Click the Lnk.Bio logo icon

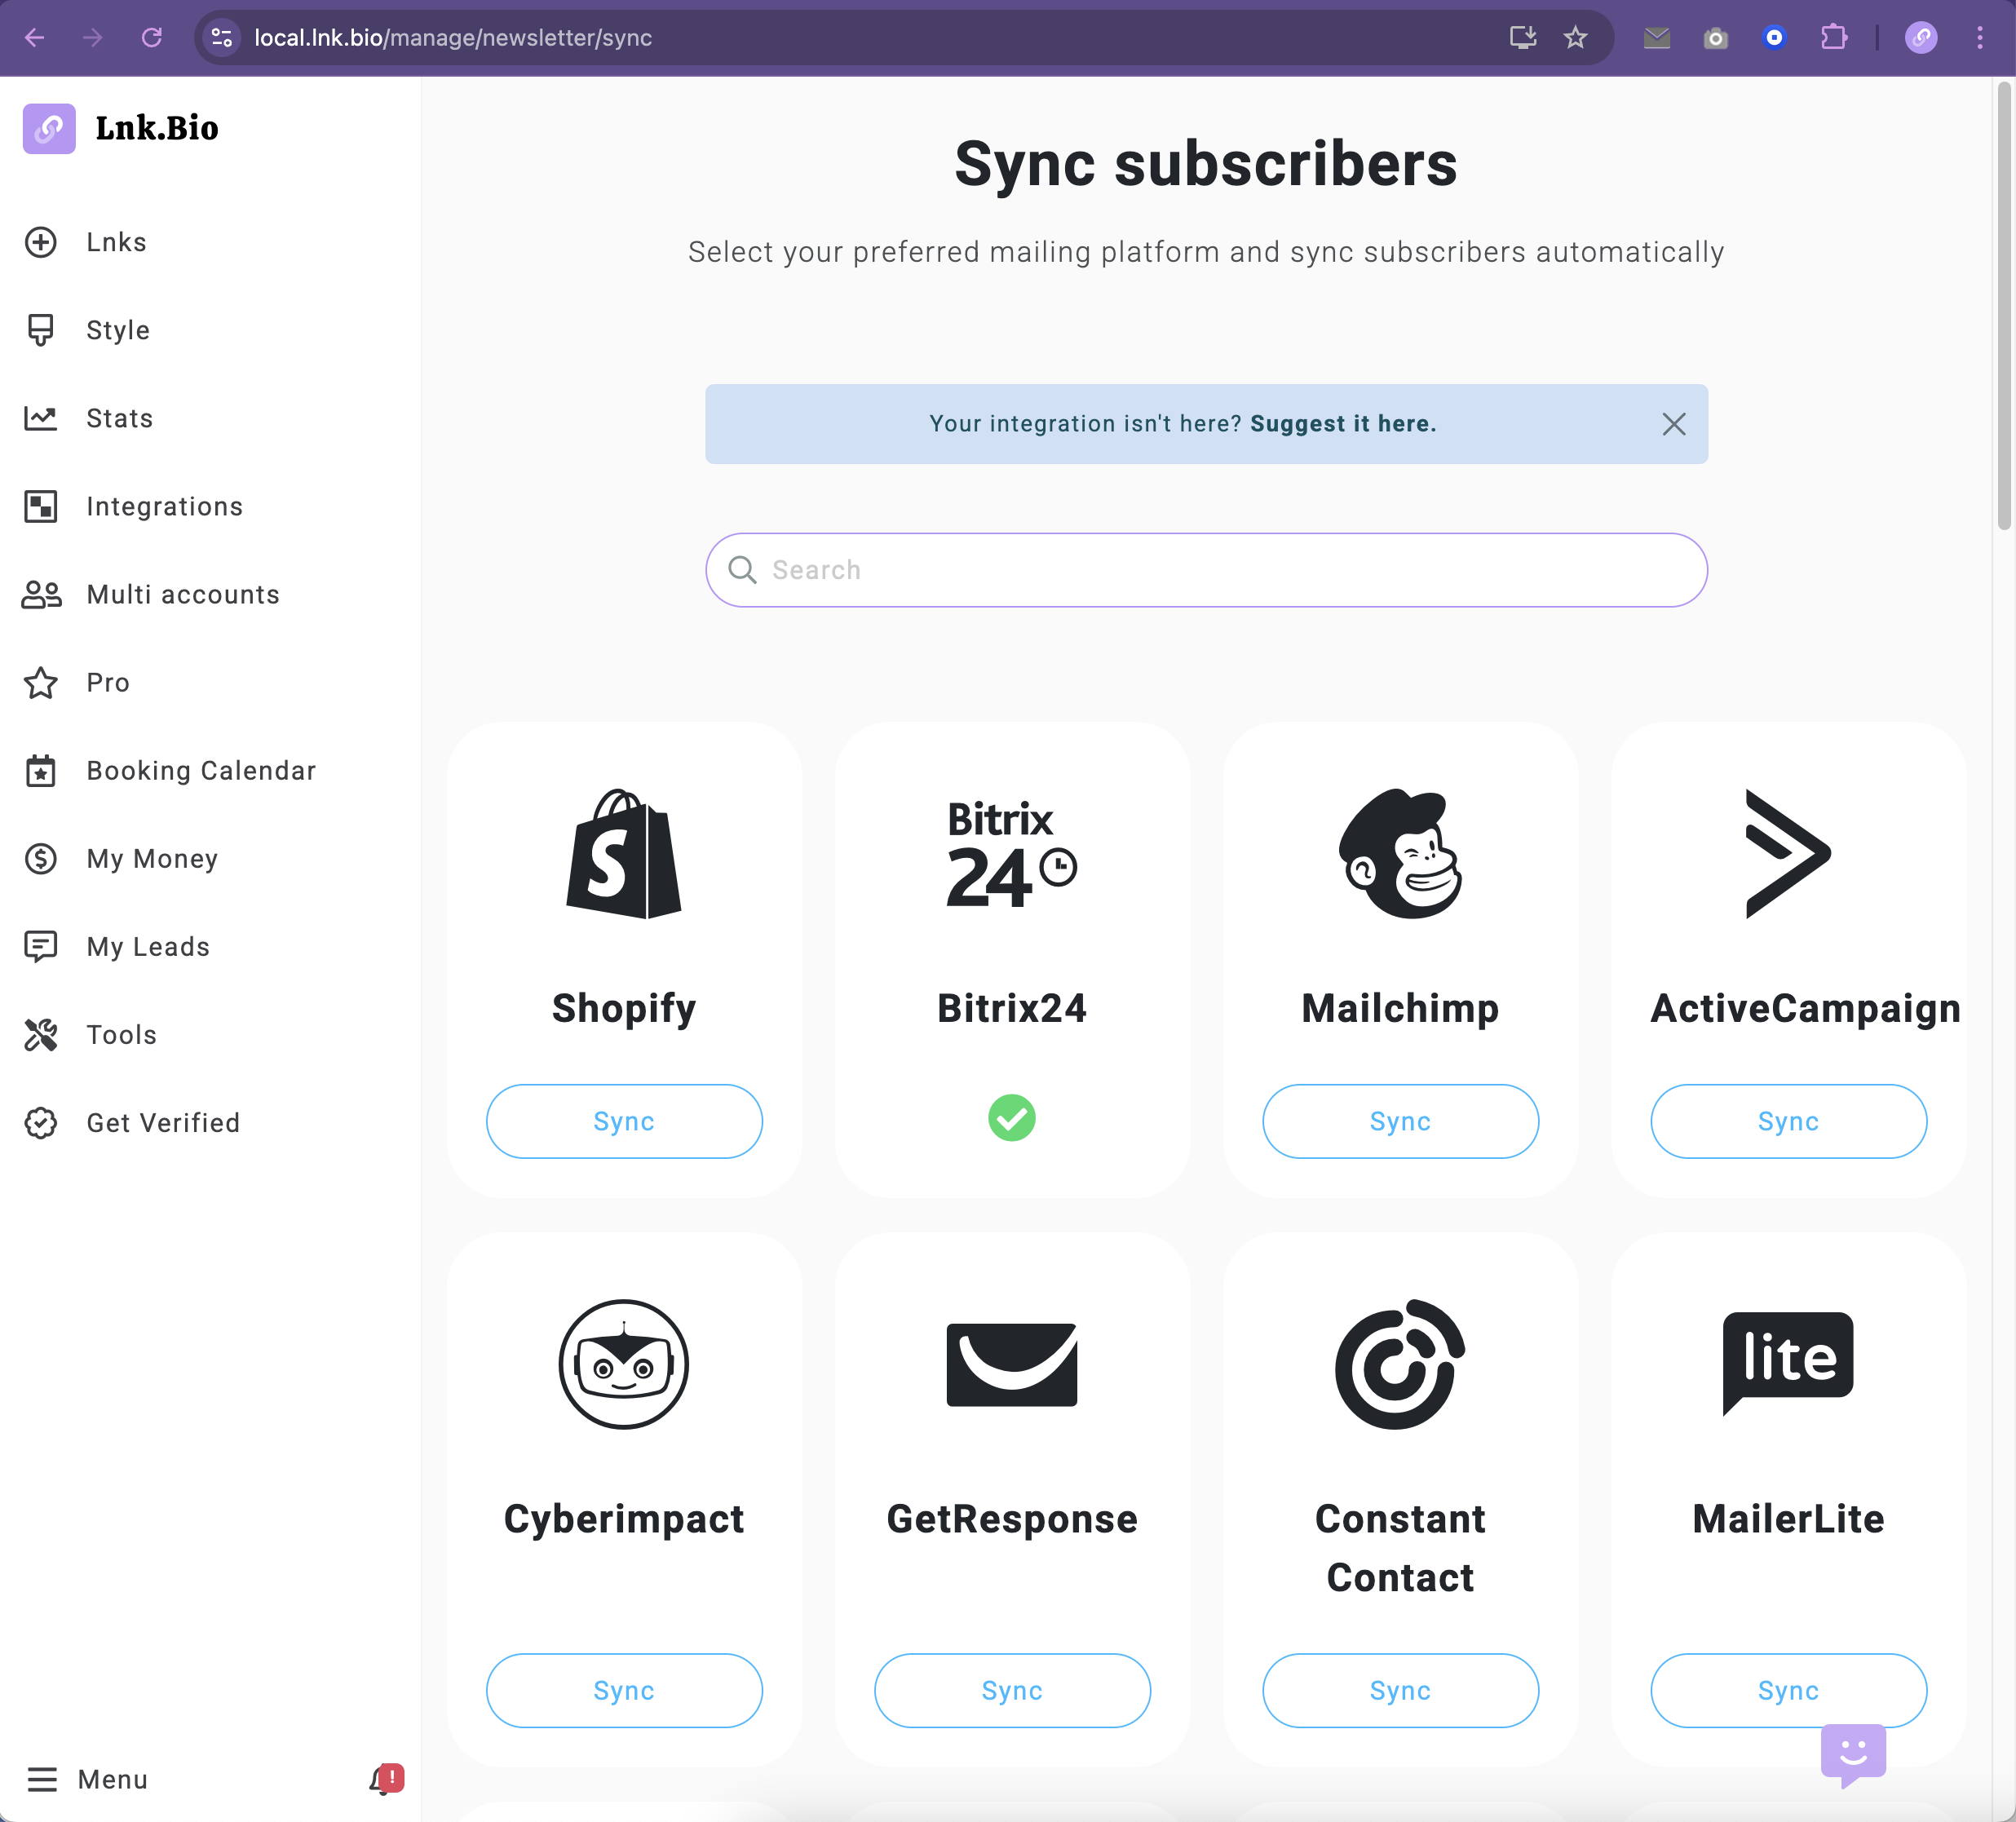(x=49, y=129)
